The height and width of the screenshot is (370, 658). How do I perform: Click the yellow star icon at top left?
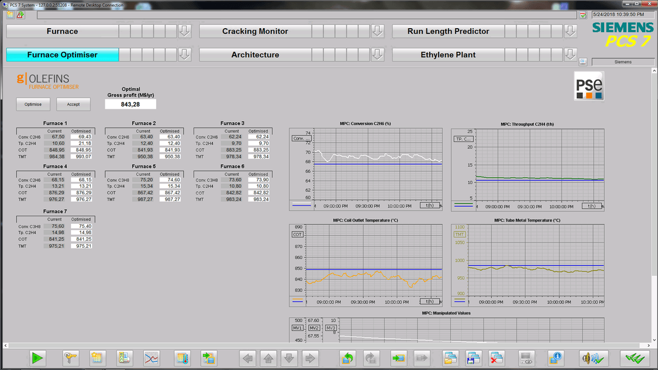click(x=10, y=15)
